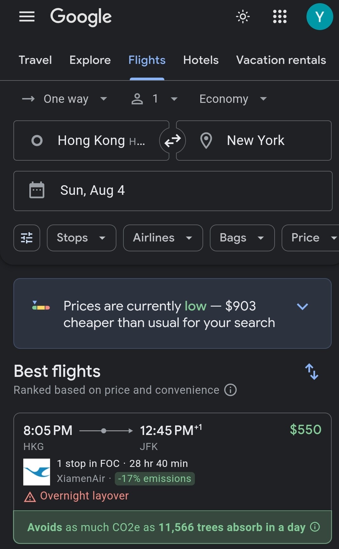Expand the low prices insight chevron

(302, 307)
